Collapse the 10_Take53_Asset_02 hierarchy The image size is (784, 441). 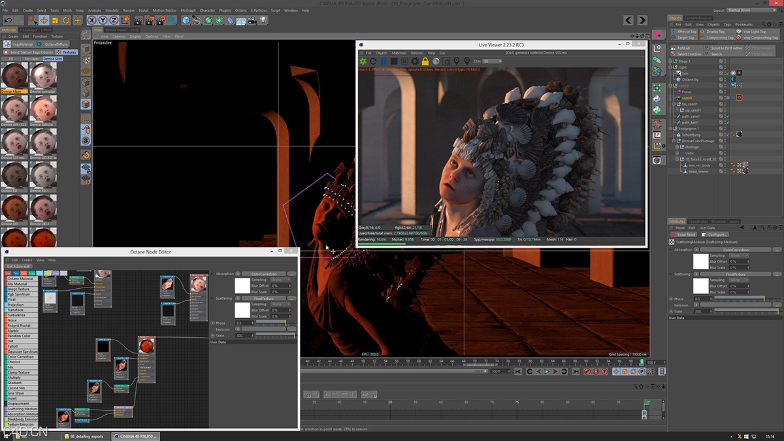coord(678,159)
